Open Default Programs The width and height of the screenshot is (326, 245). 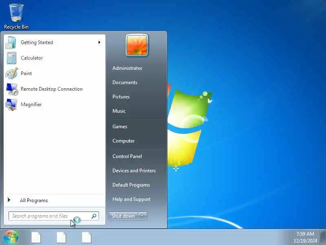(x=131, y=185)
